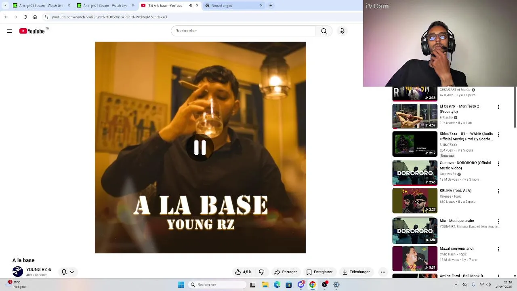Open options menu for Mix - Musique arabe

click(x=498, y=221)
